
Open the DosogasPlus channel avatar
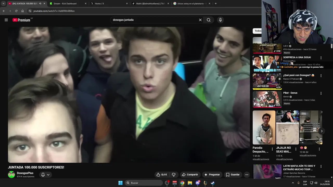[x=11, y=175]
